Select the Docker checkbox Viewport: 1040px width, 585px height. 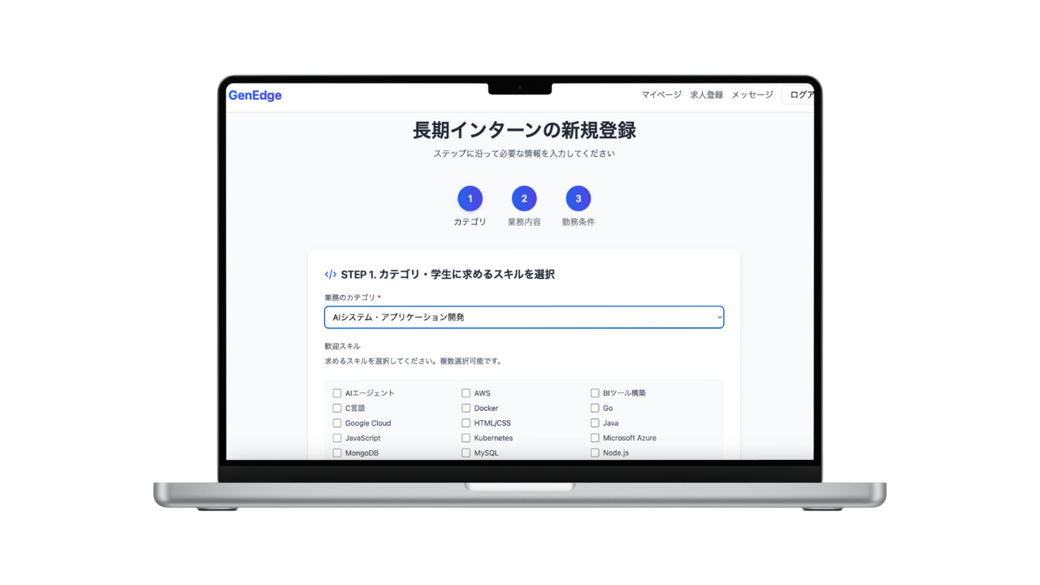[466, 408]
